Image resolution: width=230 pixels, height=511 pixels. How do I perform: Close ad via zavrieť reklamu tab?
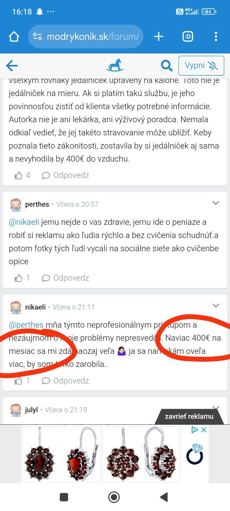click(x=189, y=416)
